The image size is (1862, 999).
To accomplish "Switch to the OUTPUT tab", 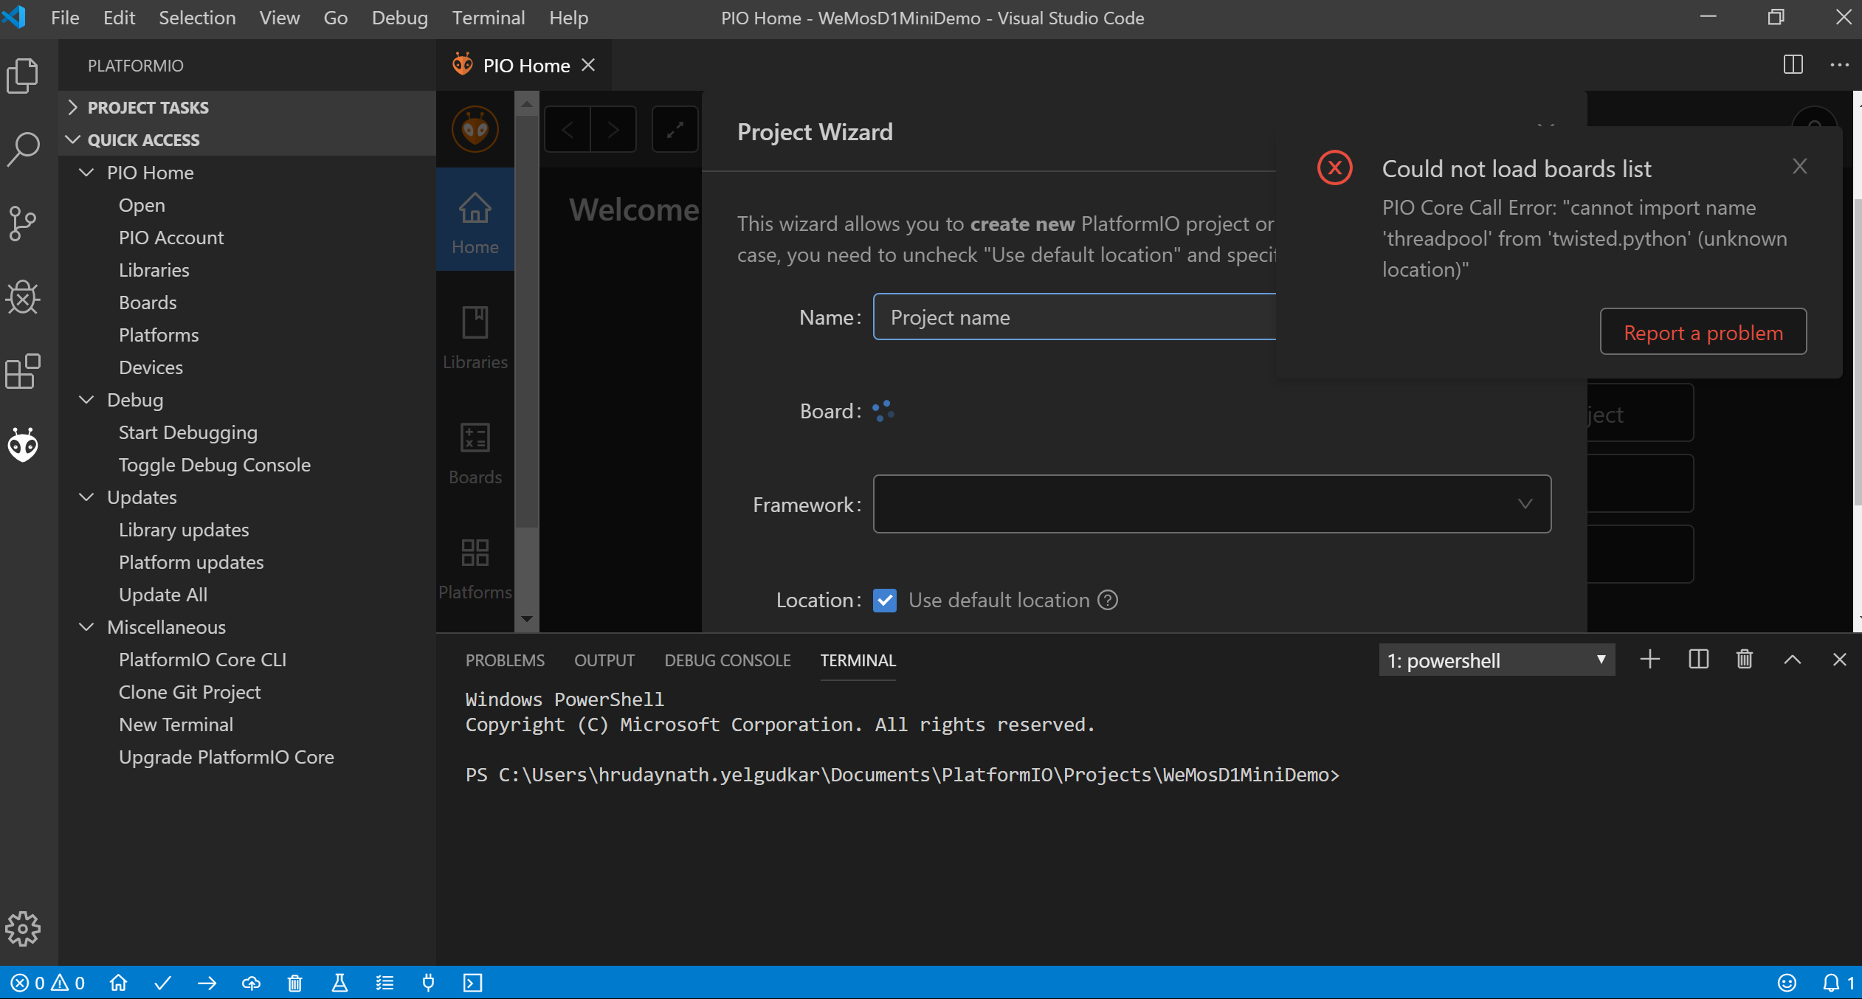I will tap(604, 660).
